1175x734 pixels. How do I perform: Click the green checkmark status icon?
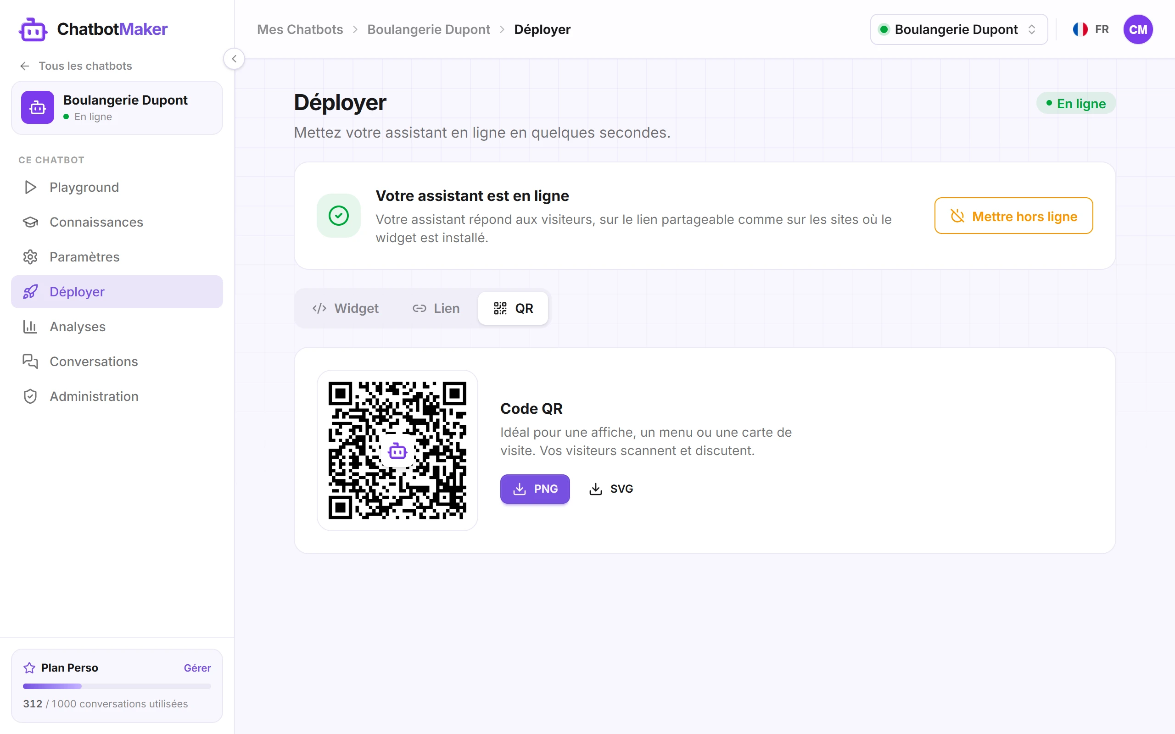coord(338,216)
